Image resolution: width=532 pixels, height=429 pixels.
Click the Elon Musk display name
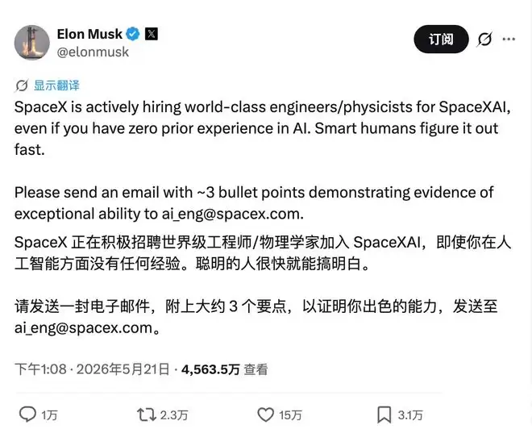coord(89,34)
